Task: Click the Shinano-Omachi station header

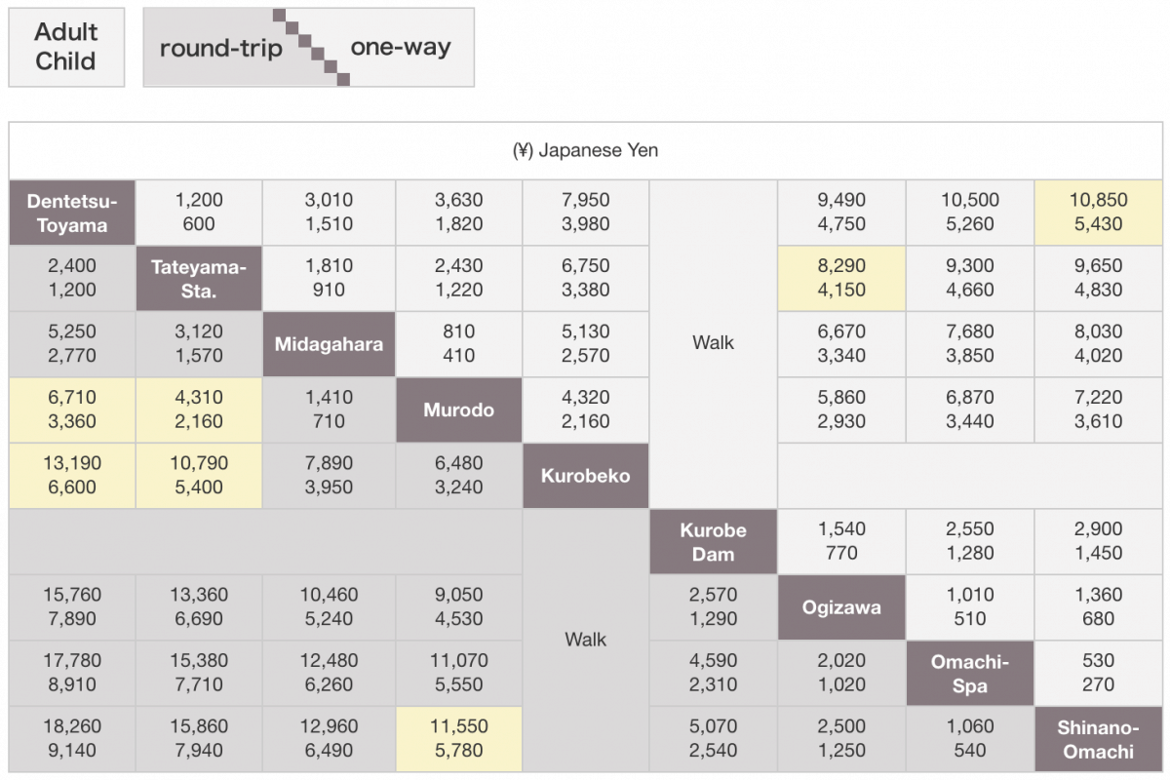Action: [1098, 739]
